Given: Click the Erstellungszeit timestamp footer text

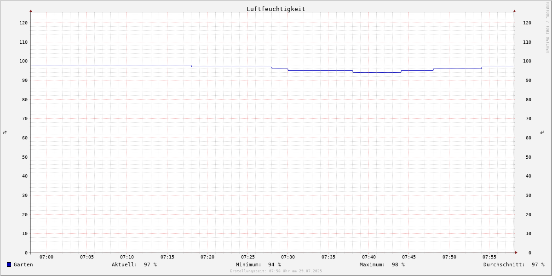Looking at the screenshot, I should tap(276, 271).
